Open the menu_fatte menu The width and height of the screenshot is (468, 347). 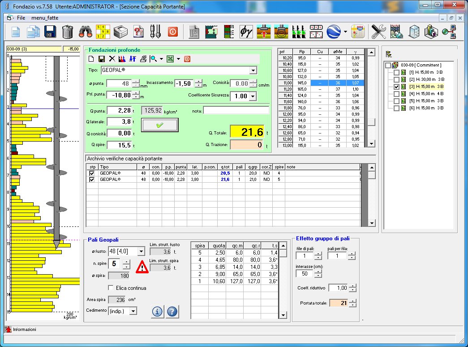[x=45, y=18]
